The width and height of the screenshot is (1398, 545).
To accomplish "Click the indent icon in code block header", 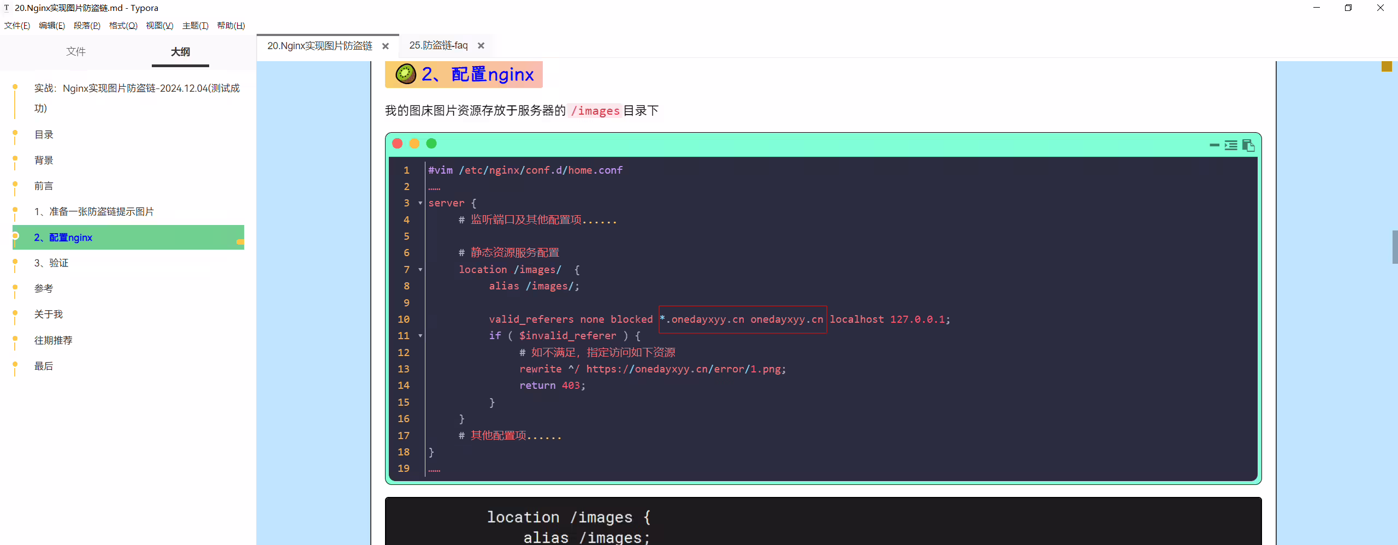I will point(1231,145).
